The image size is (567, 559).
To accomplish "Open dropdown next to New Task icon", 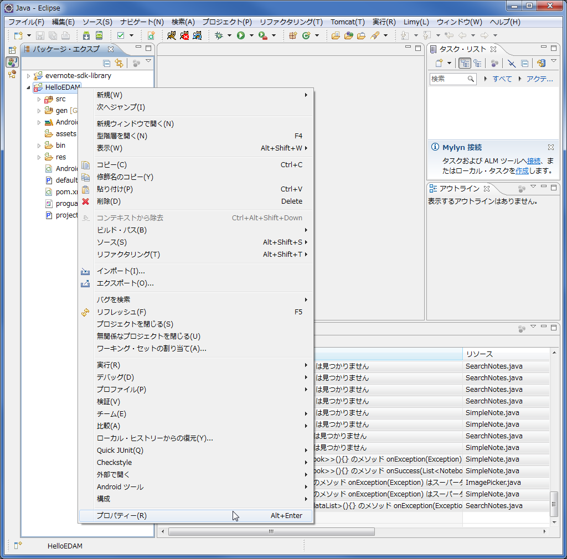I will (449, 63).
